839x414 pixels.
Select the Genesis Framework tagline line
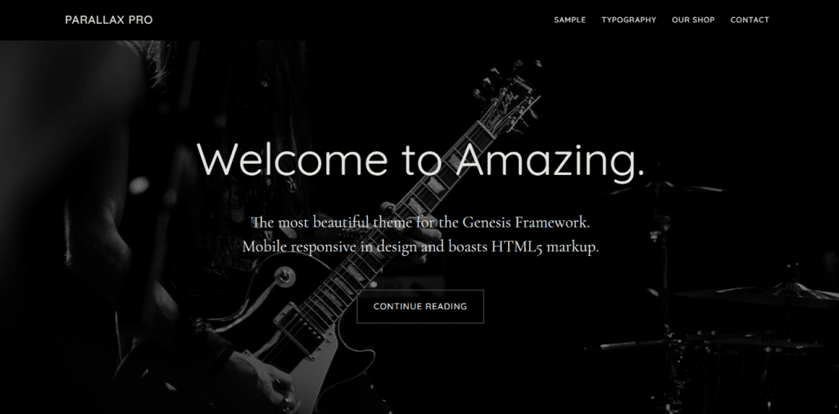[x=420, y=223]
